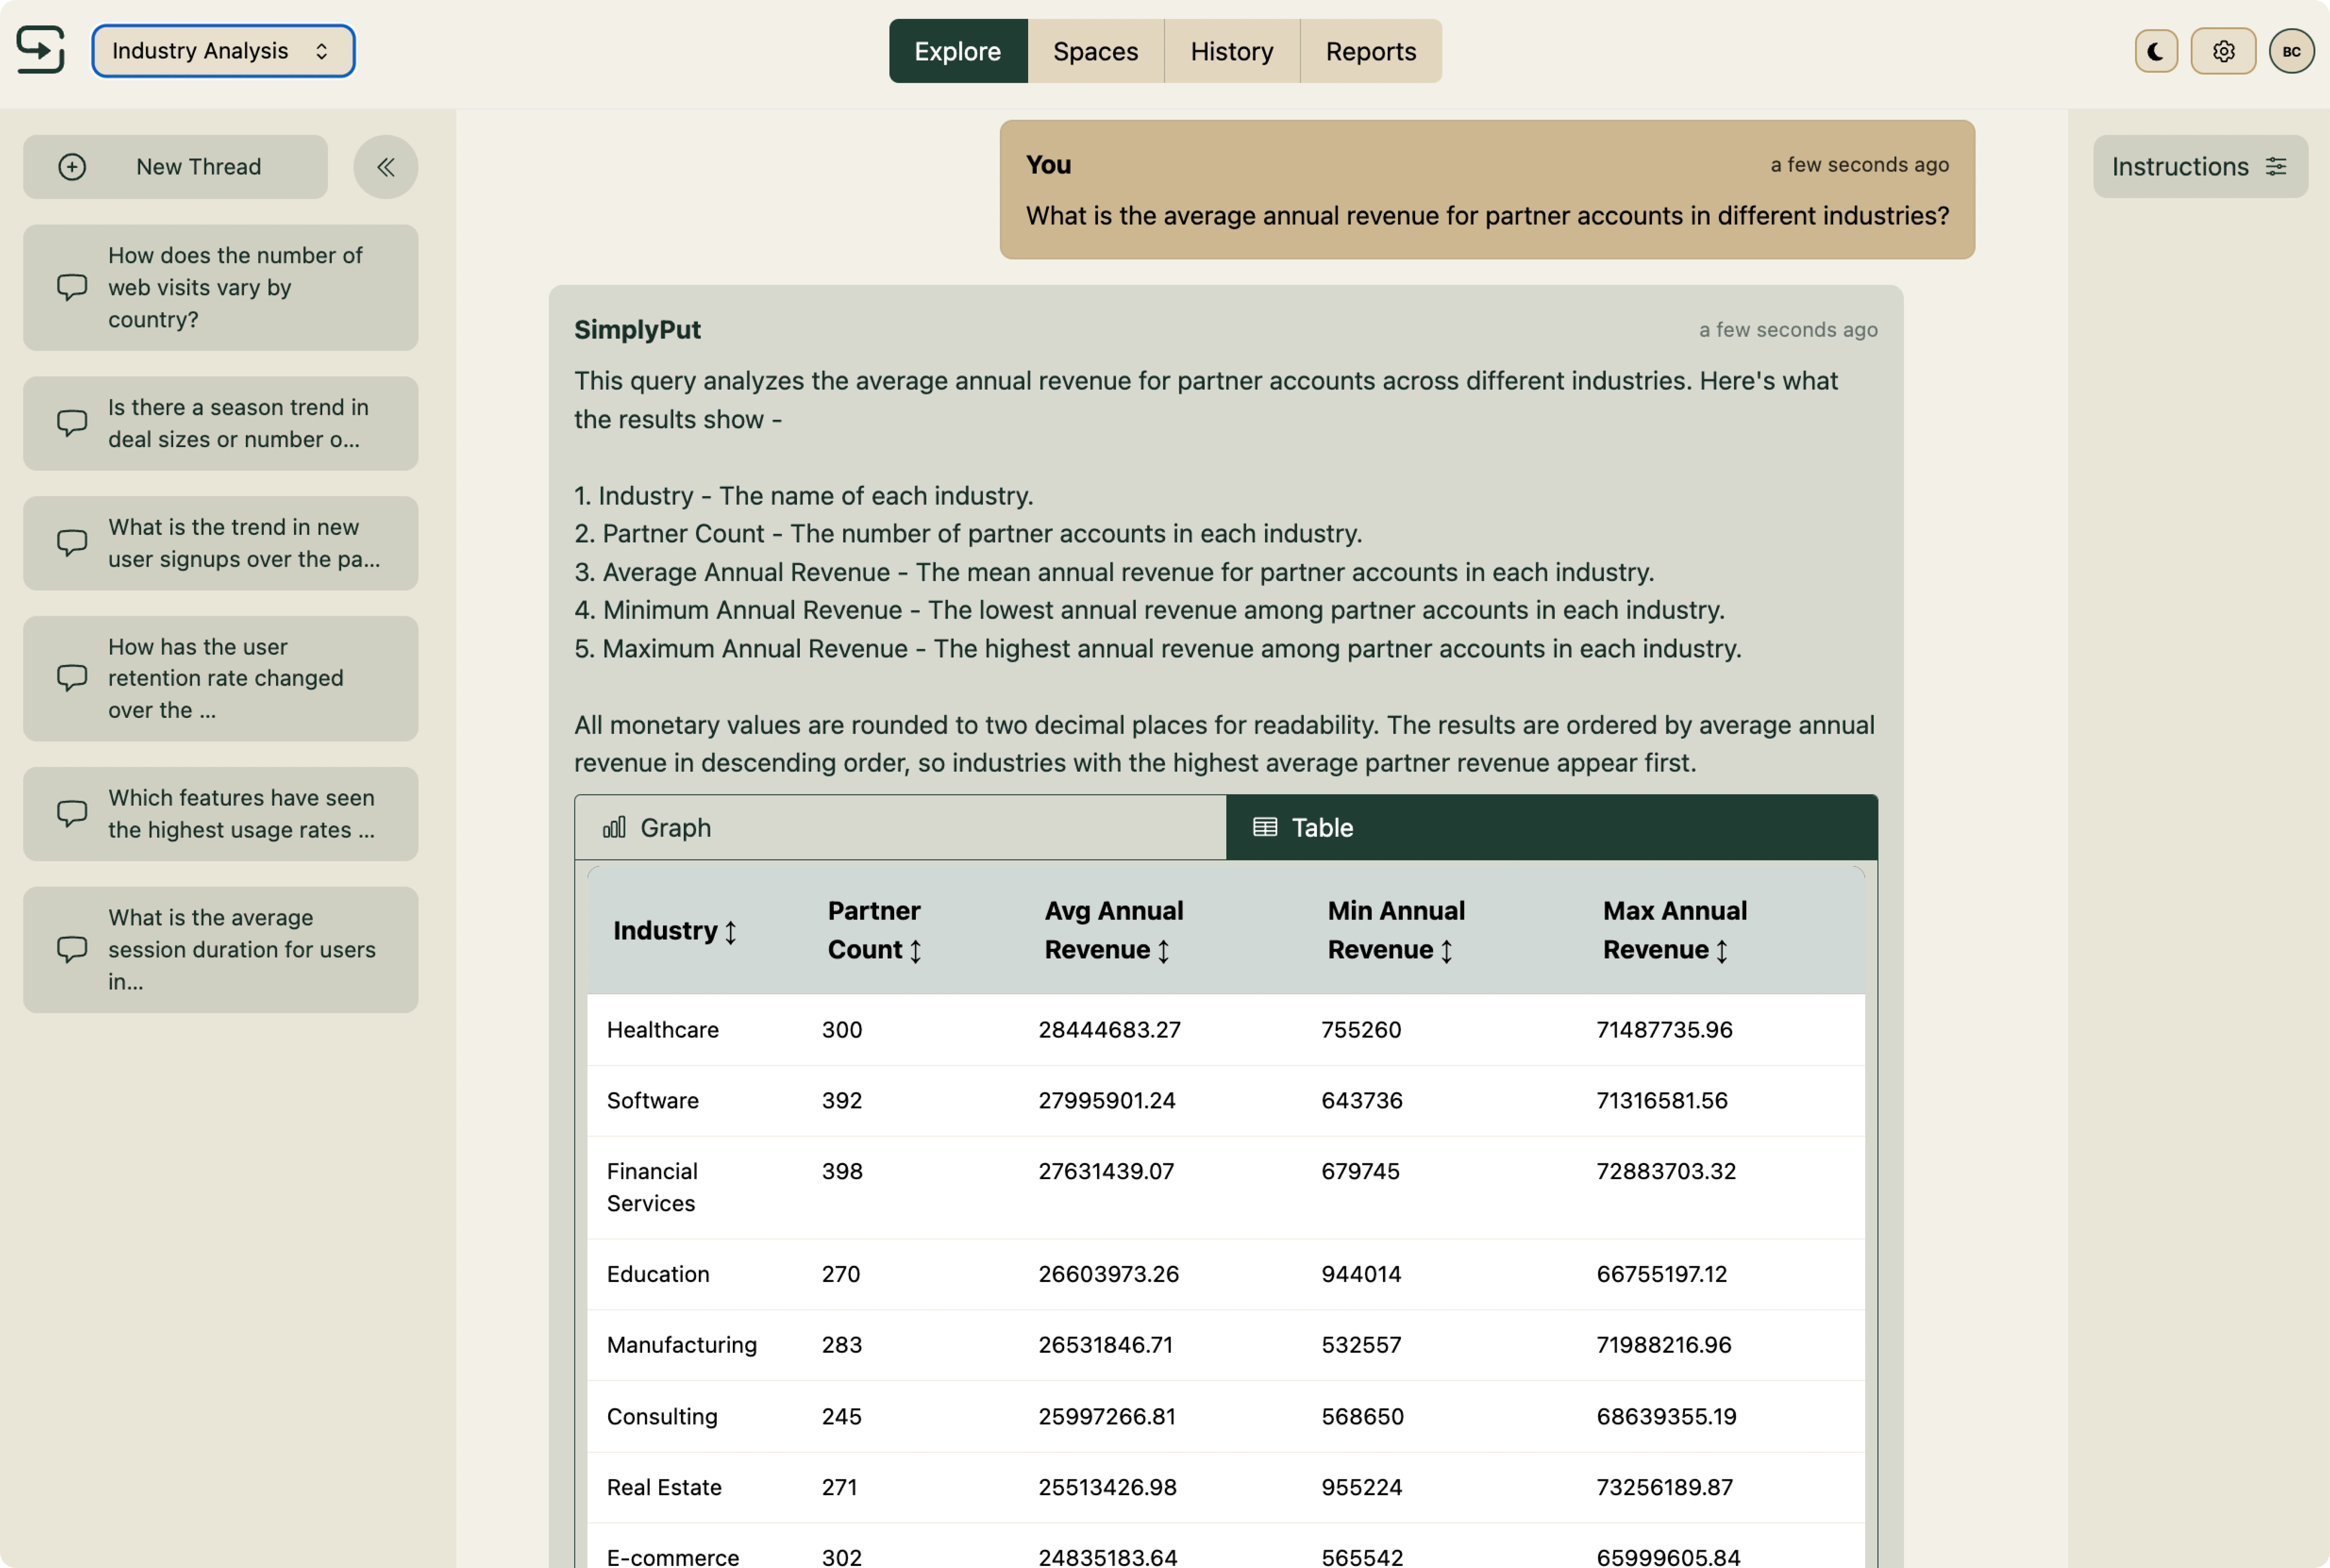2330x1568 pixels.
Task: Open thread about user retention rate
Action: tap(220, 679)
